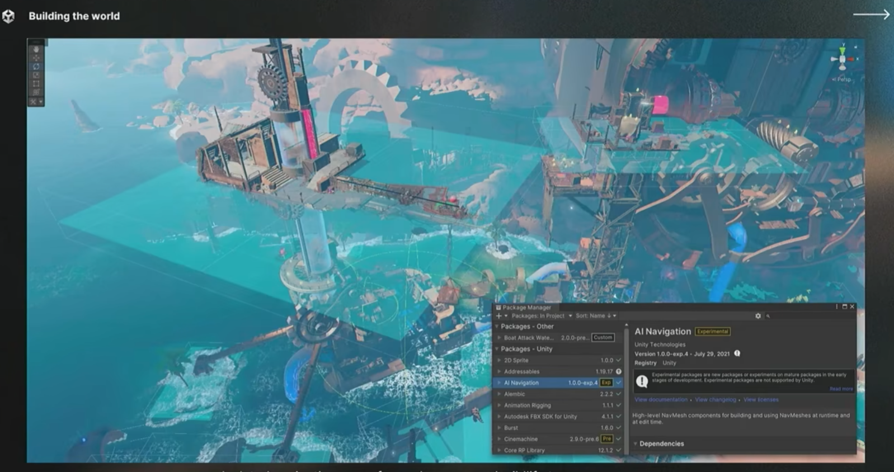Select the combined Transform tool

(x=36, y=92)
